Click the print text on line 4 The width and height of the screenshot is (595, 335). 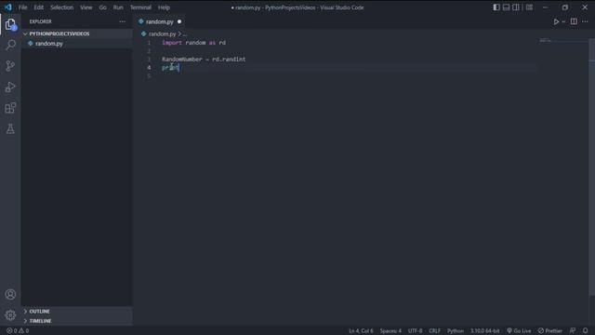click(170, 68)
